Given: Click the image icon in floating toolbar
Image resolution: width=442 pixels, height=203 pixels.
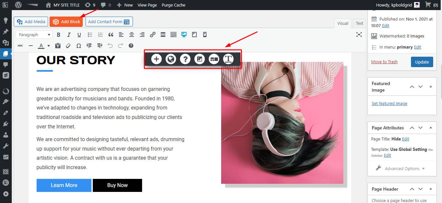Looking at the screenshot, I should coord(199,59).
